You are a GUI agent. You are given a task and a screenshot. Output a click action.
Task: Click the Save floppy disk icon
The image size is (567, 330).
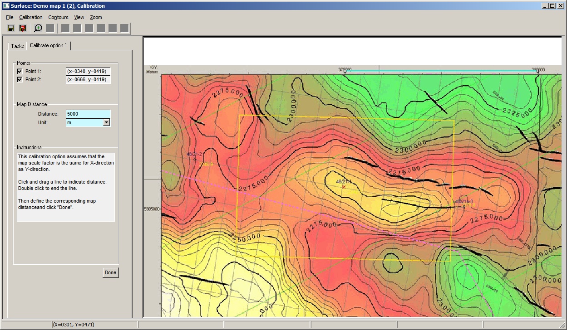click(11, 28)
